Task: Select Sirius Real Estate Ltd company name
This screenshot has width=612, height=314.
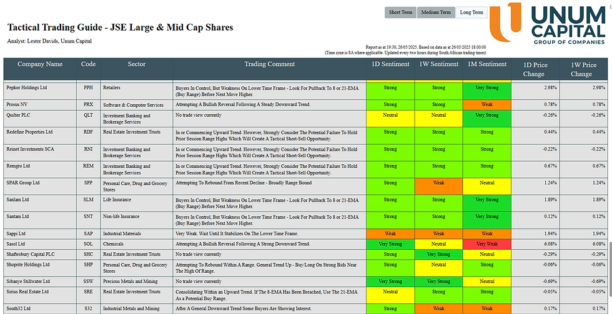Action: [27, 292]
